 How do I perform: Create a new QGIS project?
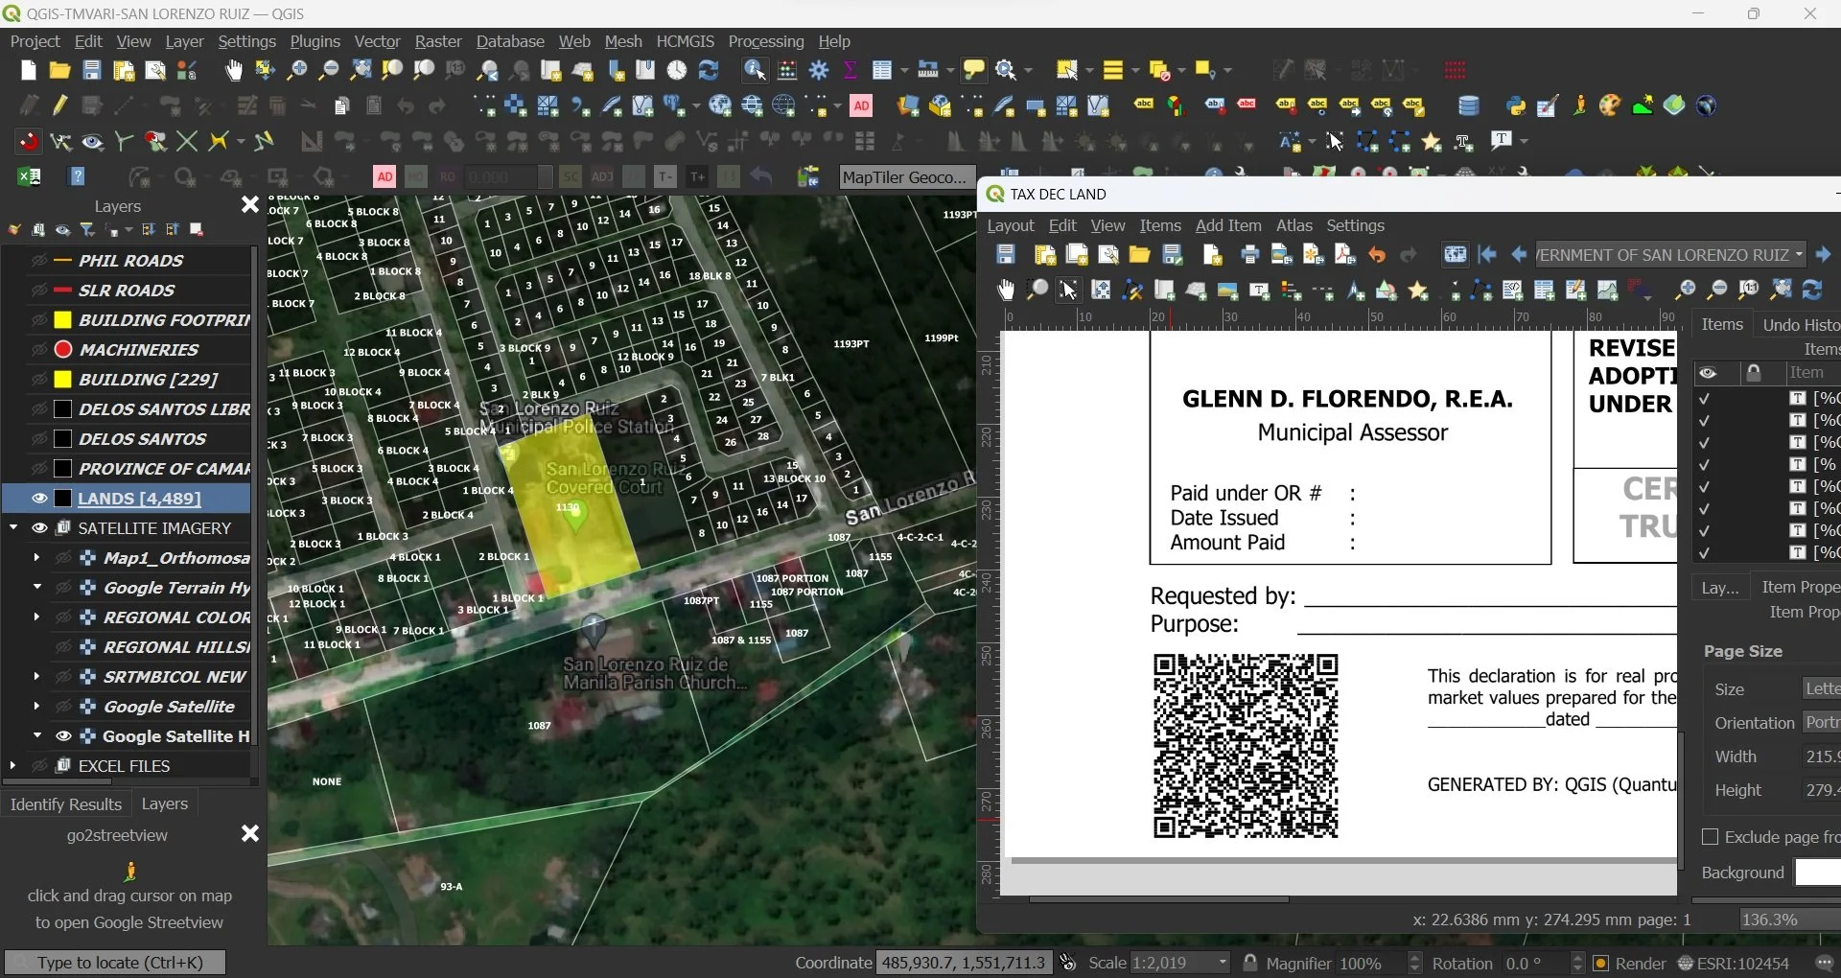pyautogui.click(x=28, y=70)
